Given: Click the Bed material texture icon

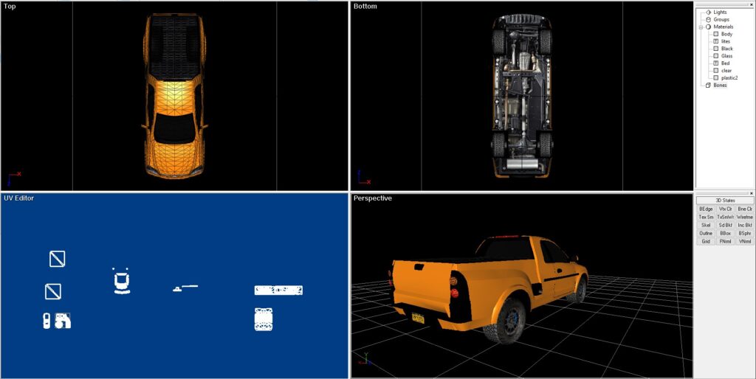Looking at the screenshot, I should [x=716, y=63].
